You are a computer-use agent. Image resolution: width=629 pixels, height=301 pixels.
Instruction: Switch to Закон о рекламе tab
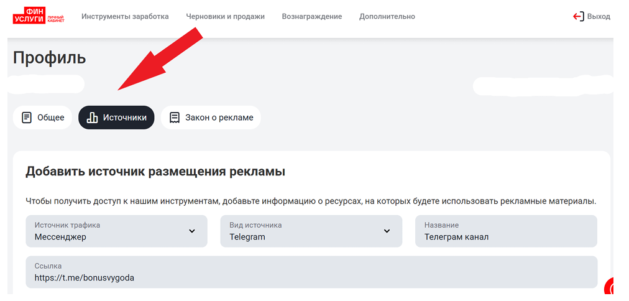[211, 118]
